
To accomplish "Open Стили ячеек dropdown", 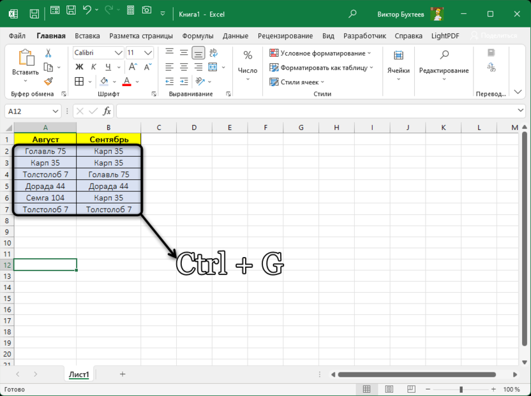I will 297,82.
